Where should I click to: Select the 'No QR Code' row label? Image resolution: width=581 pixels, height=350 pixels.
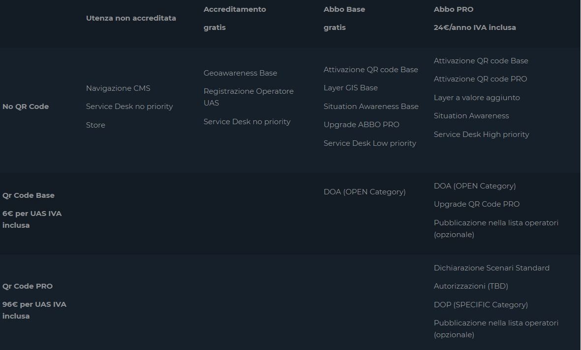[26, 107]
